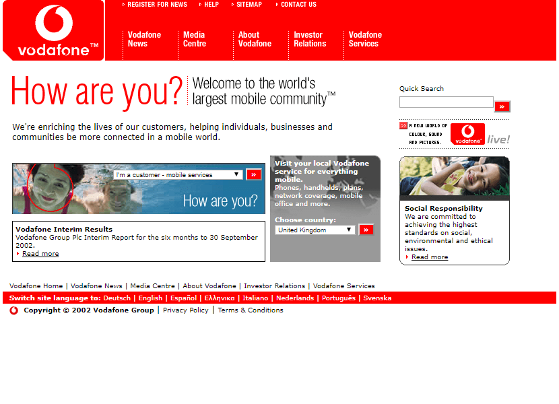
Task: Switch site language to Nederlands
Action: click(x=295, y=298)
